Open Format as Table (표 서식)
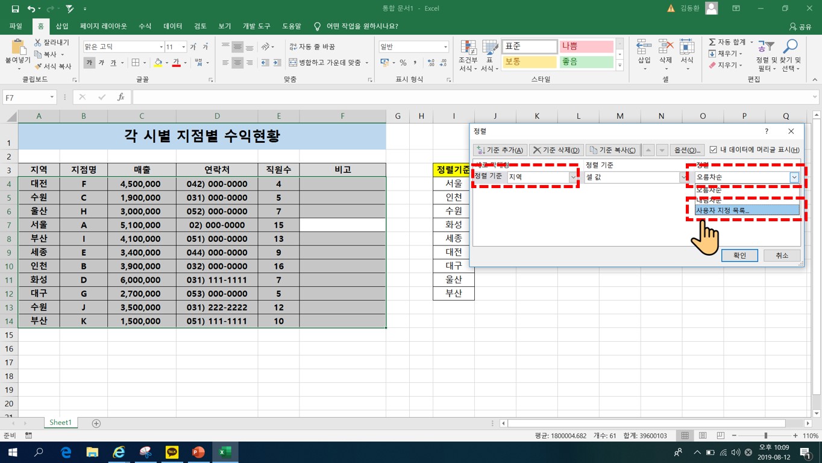The height and width of the screenshot is (463, 822). point(489,56)
